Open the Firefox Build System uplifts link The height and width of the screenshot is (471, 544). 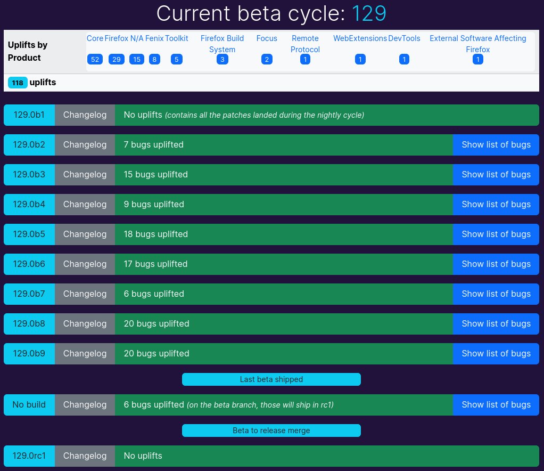(222, 44)
